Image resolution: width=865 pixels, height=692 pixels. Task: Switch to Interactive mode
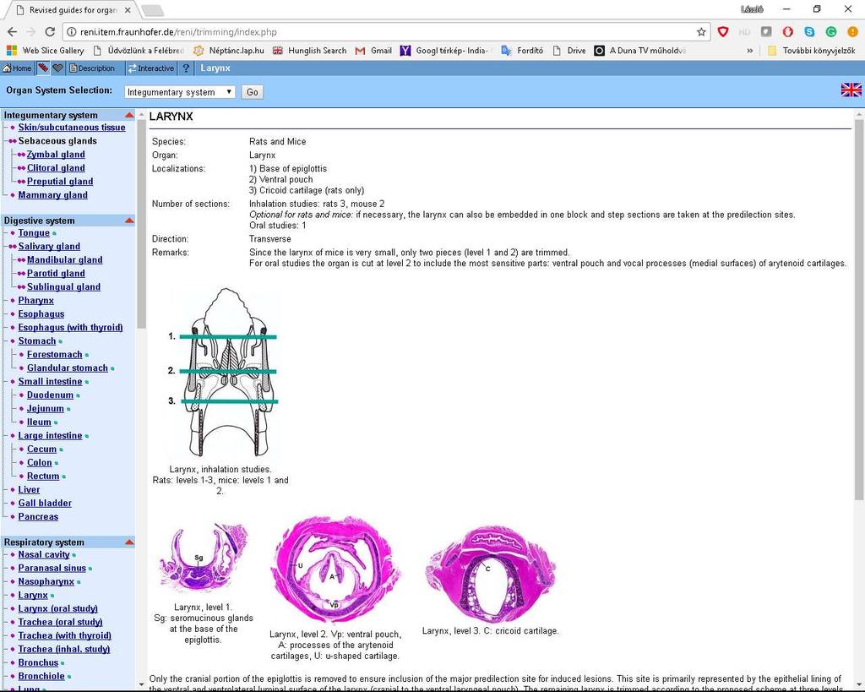pos(150,68)
